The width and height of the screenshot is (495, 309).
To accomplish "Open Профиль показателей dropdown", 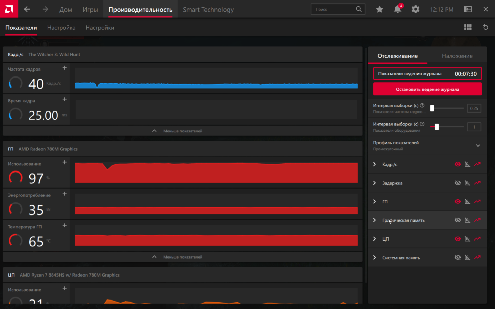I will (427, 145).
